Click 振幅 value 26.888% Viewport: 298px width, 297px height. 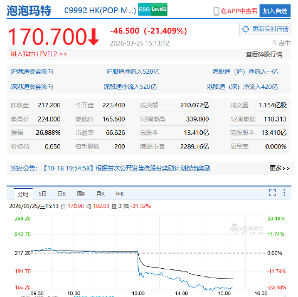pyautogui.click(x=48, y=133)
